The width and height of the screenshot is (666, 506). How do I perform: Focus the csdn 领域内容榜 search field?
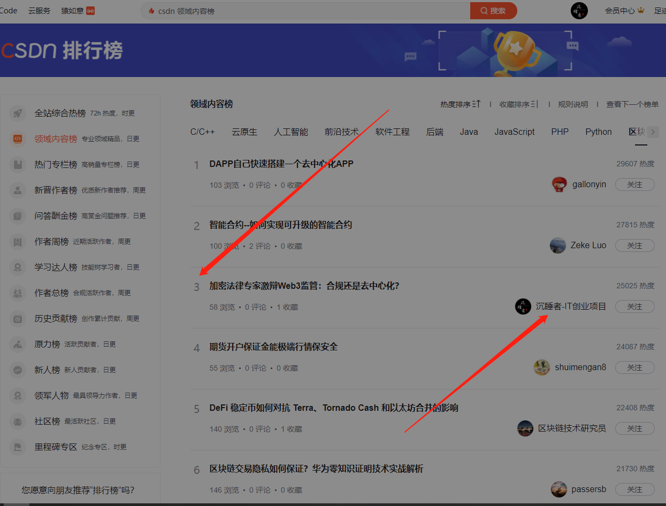point(306,11)
